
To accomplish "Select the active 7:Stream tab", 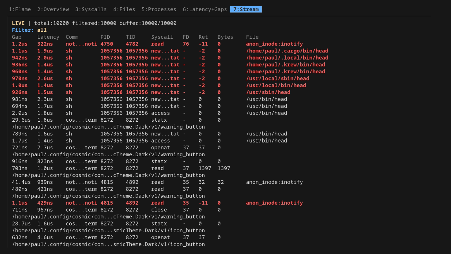I will [246, 9].
